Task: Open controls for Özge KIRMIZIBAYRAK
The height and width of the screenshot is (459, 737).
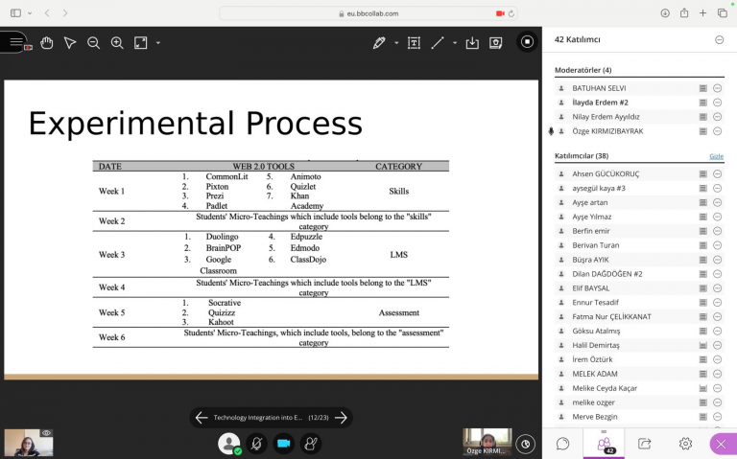Action: pyautogui.click(x=717, y=131)
